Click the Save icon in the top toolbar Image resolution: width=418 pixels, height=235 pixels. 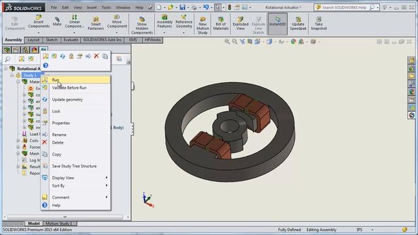click(182, 7)
